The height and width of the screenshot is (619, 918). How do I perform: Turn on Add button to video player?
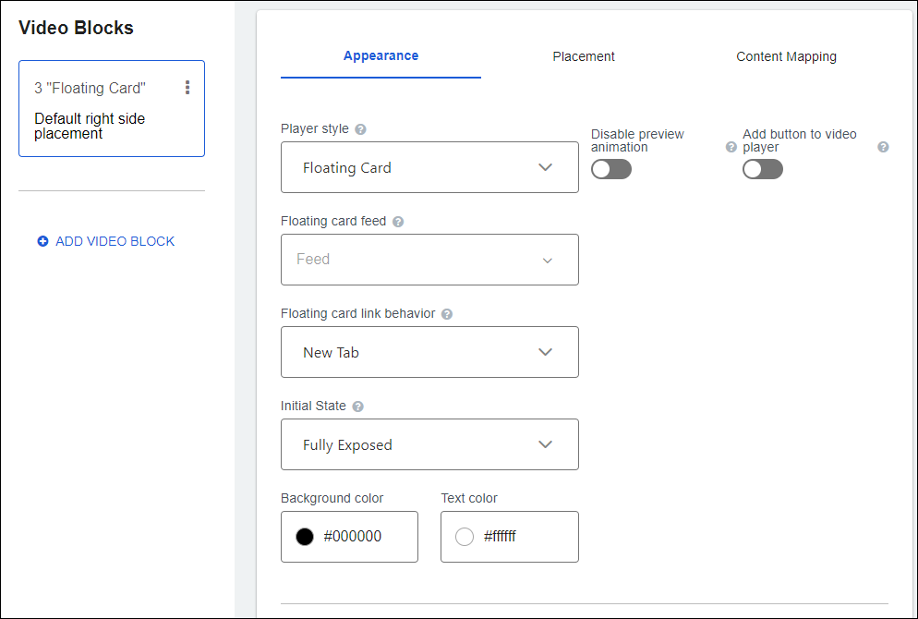click(762, 168)
